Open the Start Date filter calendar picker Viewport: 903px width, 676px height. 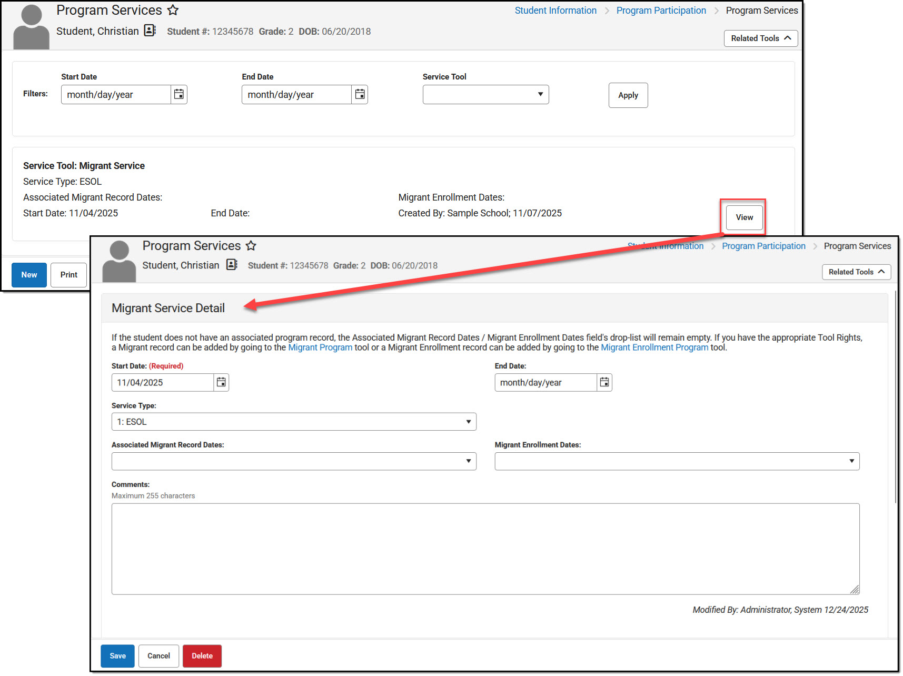[179, 94]
